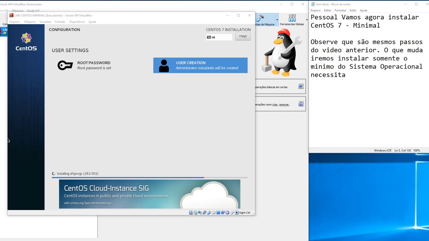429x241 pixels.
Task: Click the CentOS logo in the sidebar
Action: 26,42
